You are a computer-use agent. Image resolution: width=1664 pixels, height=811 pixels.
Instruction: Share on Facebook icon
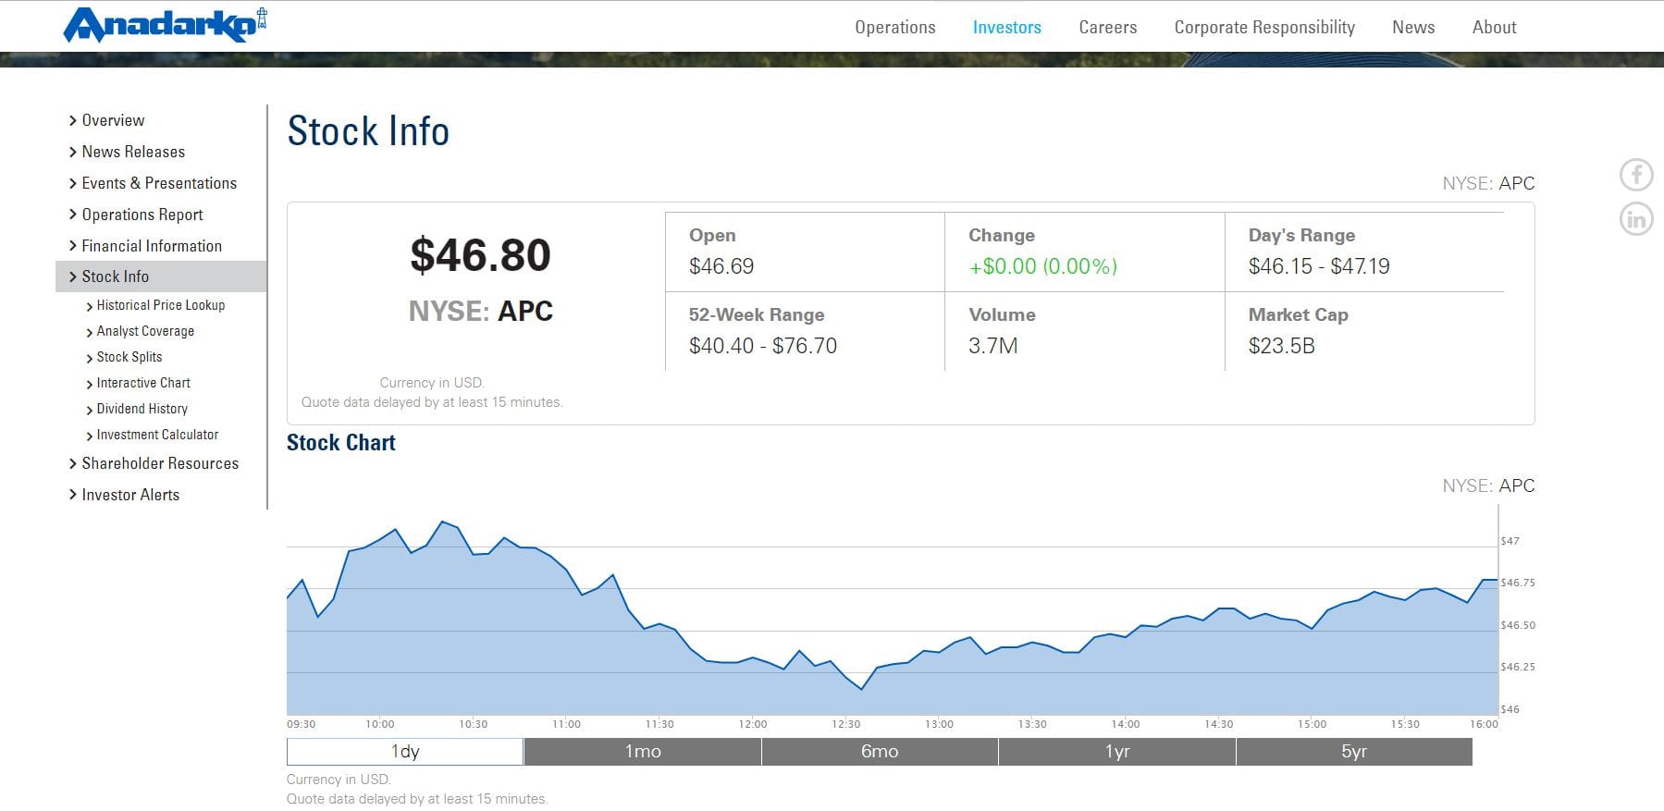point(1636,175)
